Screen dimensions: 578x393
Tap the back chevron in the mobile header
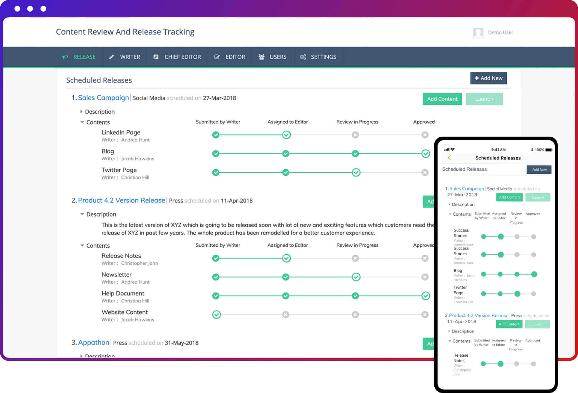449,158
